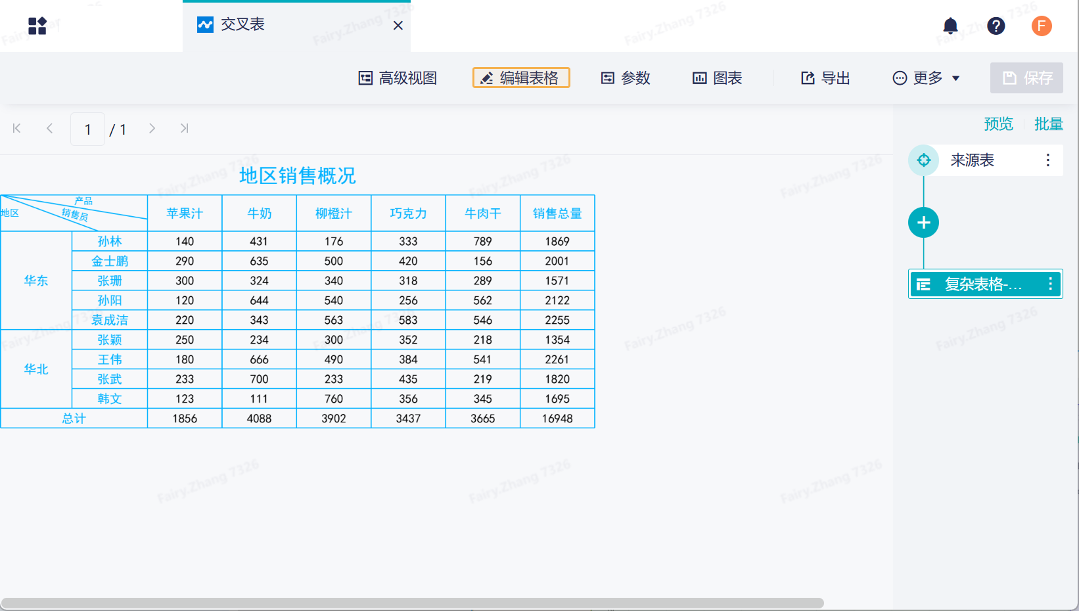Open the 复杂表格 step options menu
The width and height of the screenshot is (1079, 611).
1051,284
